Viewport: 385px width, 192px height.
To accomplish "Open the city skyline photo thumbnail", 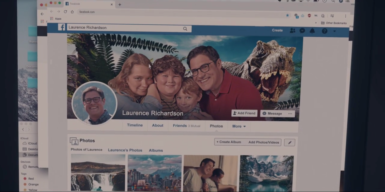I will pos(155,173).
